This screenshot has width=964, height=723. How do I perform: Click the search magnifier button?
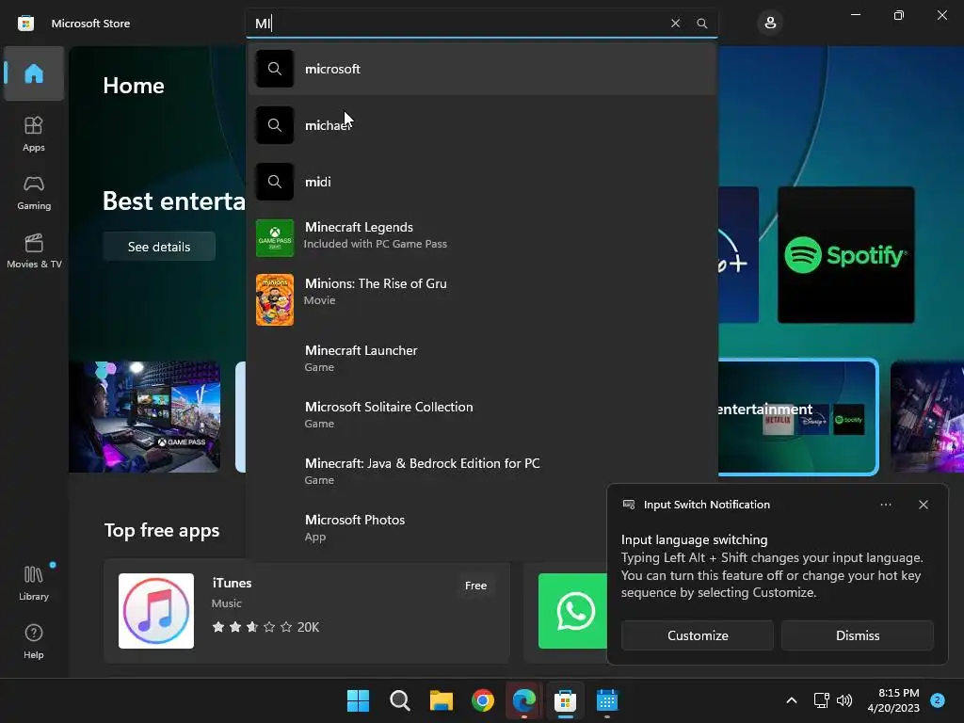tap(701, 24)
